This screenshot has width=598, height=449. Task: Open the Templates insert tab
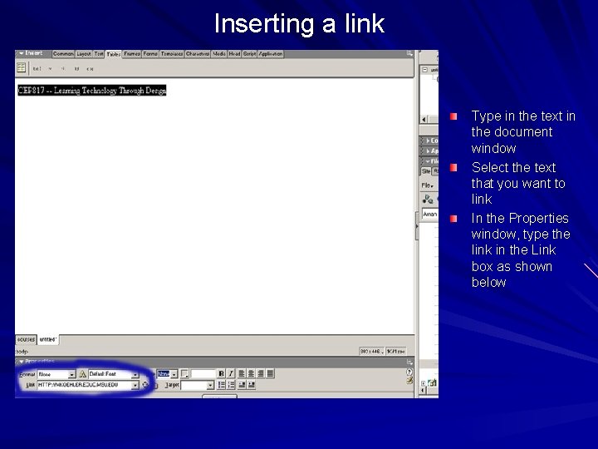[x=172, y=54]
